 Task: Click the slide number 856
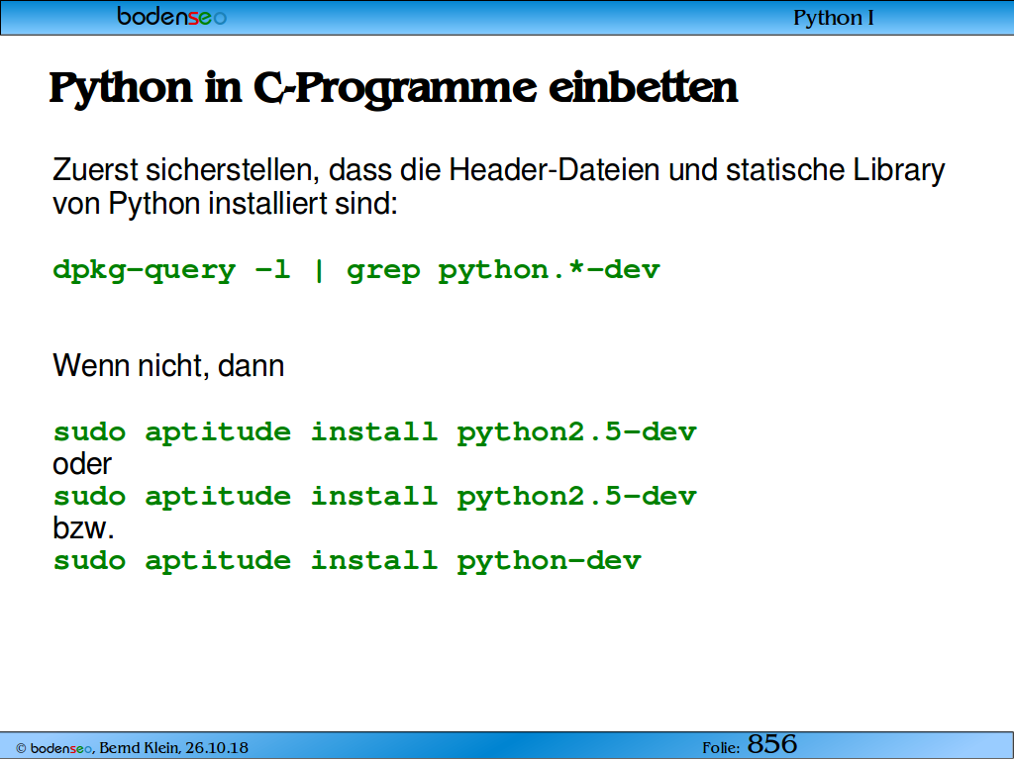coord(772,744)
